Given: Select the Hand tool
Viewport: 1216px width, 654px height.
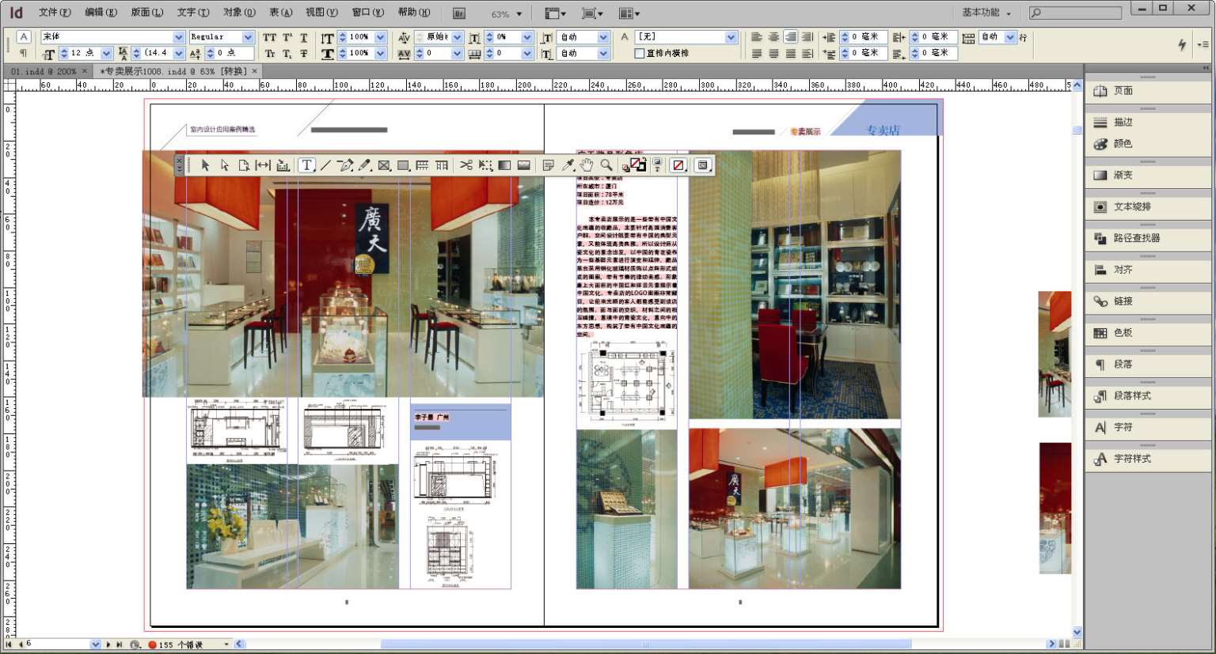Looking at the screenshot, I should pyautogui.click(x=587, y=165).
